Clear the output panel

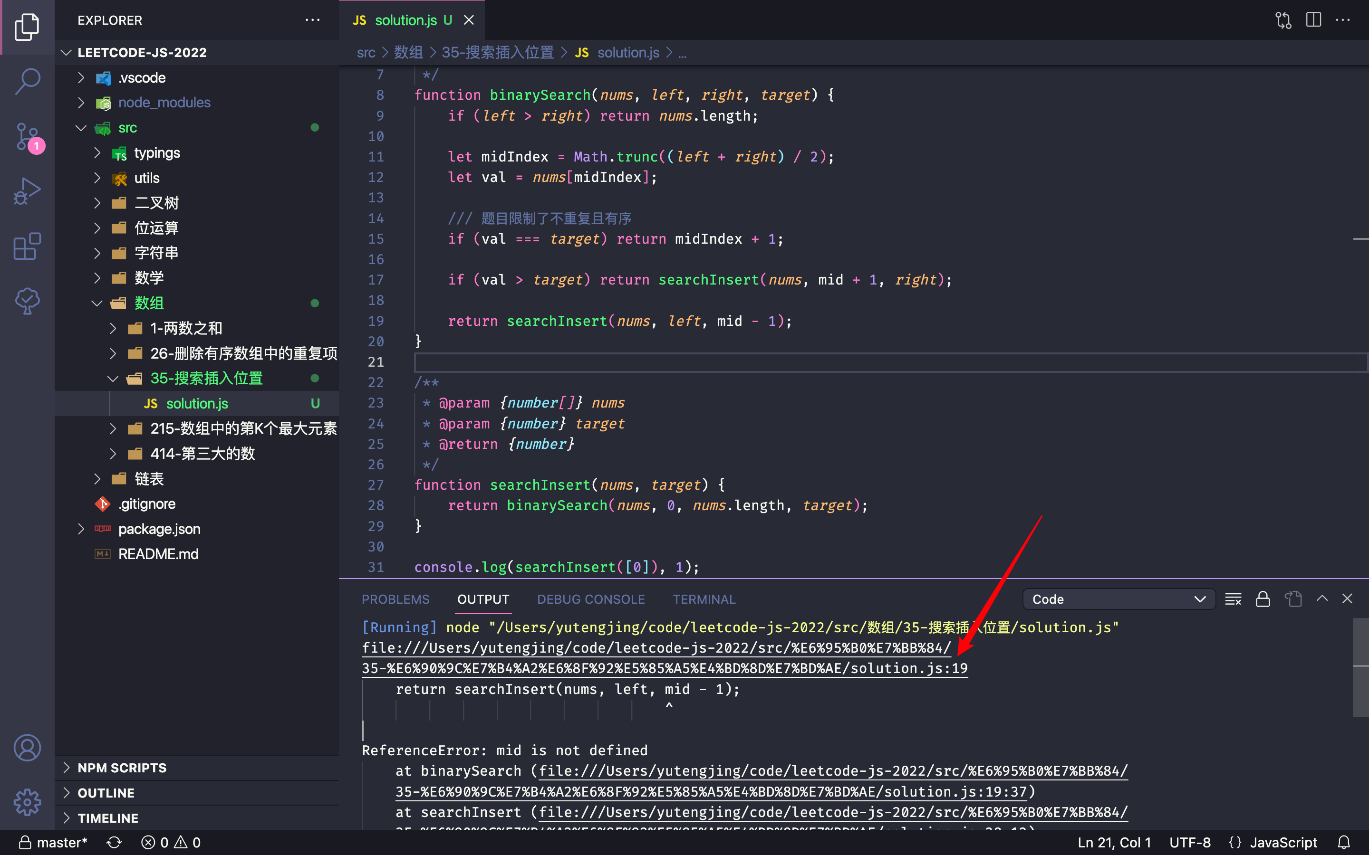[x=1233, y=599]
